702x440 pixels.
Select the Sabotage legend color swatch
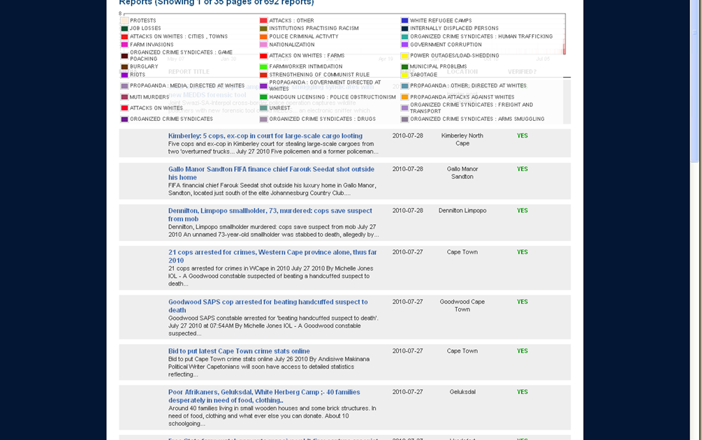404,75
